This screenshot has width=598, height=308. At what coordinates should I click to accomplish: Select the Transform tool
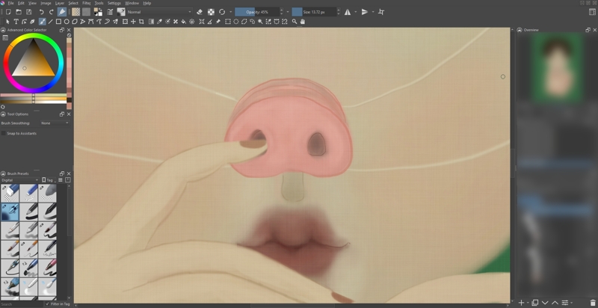[x=125, y=22]
